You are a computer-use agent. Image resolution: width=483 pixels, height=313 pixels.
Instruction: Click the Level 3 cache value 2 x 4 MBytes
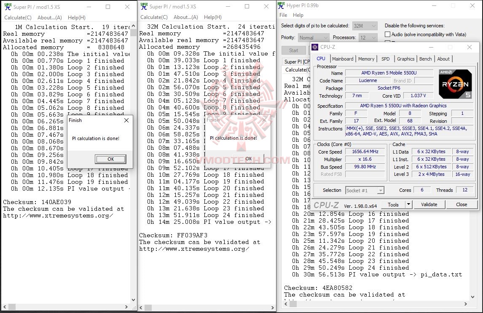coord(431,174)
